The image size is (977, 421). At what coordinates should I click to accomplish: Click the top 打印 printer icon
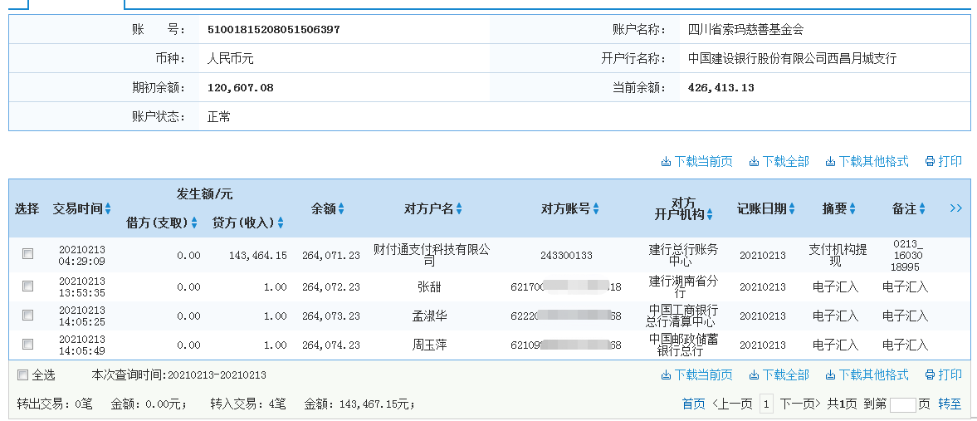point(930,162)
